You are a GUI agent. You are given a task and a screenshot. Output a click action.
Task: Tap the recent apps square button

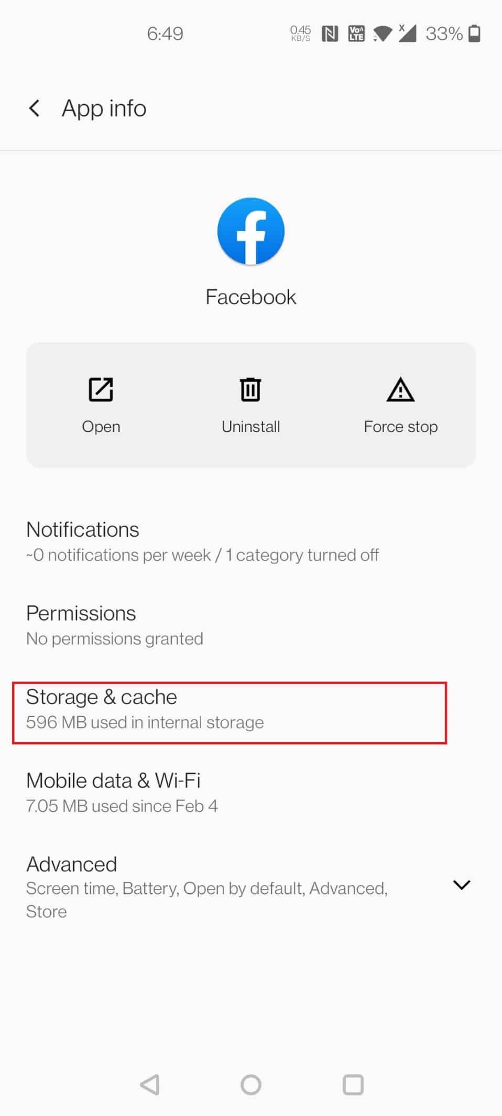coord(353,1085)
